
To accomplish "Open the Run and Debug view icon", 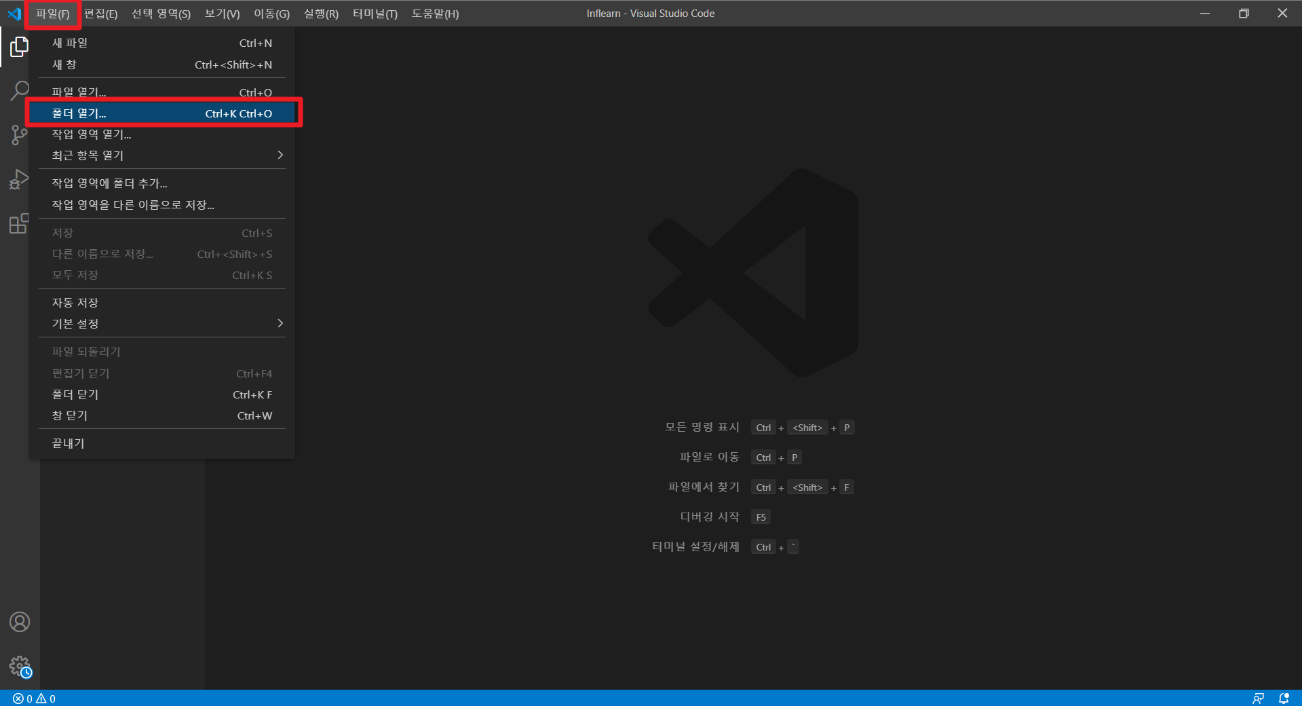I will point(20,179).
